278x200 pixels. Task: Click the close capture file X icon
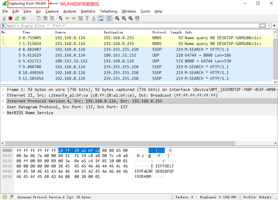click(45, 18)
